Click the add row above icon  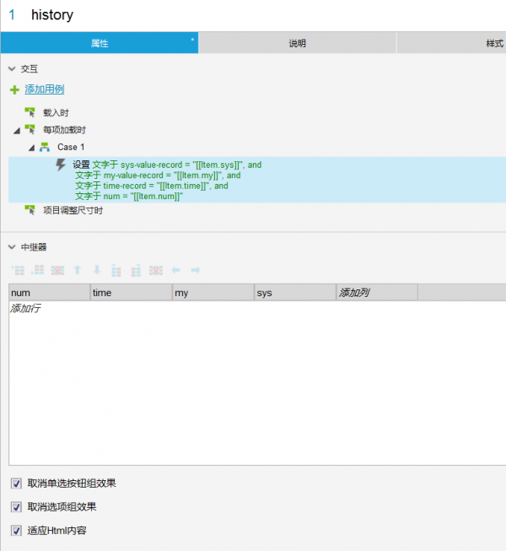tap(17, 270)
